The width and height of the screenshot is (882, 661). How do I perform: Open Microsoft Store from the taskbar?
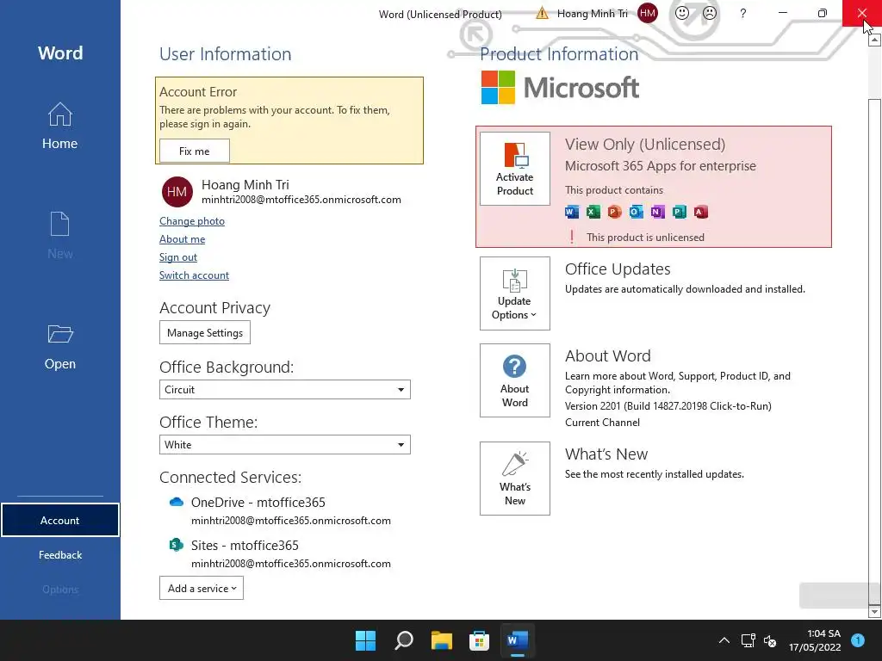tap(479, 640)
